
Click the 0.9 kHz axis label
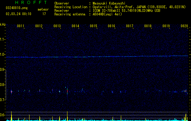(3, 70)
